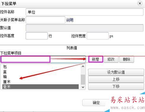The image size is (145, 112).
Task: Select the 厘米 list item
Action: (x=40, y=82)
